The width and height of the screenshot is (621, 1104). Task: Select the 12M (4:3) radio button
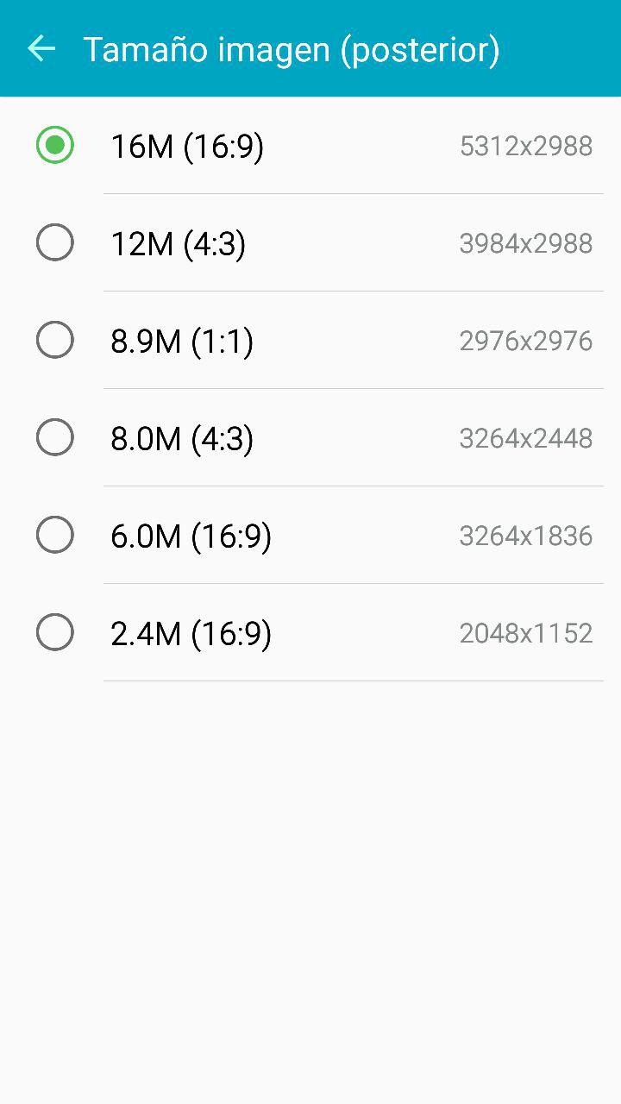(x=55, y=242)
